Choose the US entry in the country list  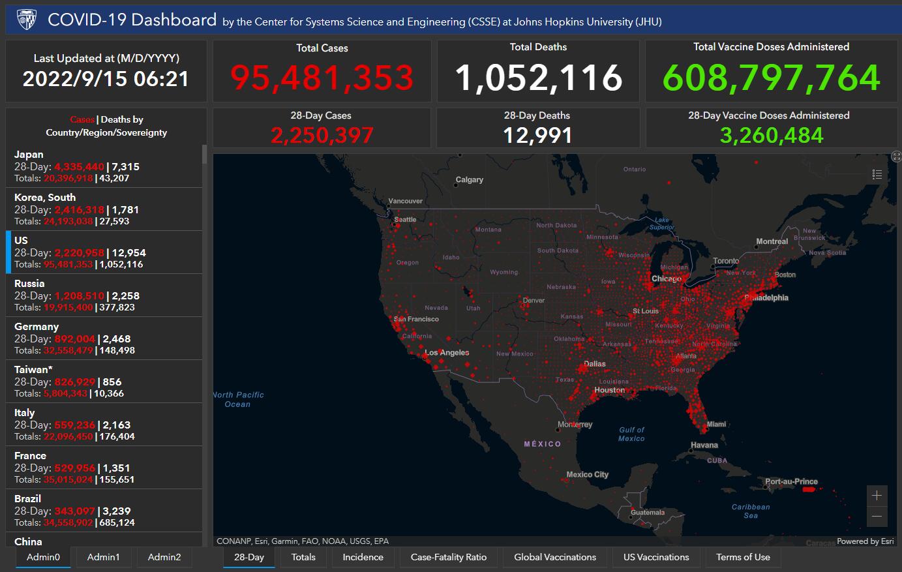104,252
